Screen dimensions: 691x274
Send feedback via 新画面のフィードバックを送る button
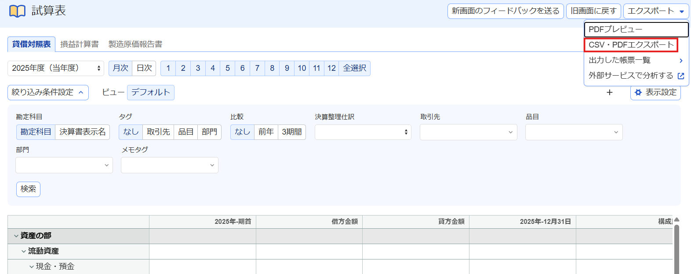coord(506,11)
